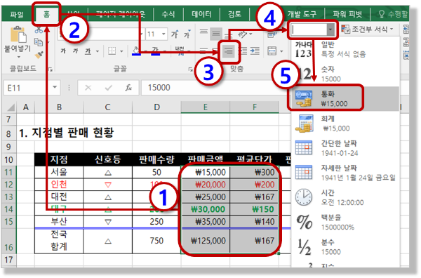
Task: Toggle Underline (underlined 가 button)
Action: (x=88, y=51)
